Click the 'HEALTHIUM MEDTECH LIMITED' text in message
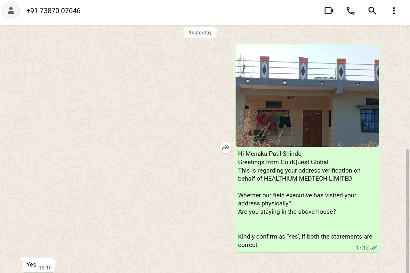410x273 pixels. point(308,178)
